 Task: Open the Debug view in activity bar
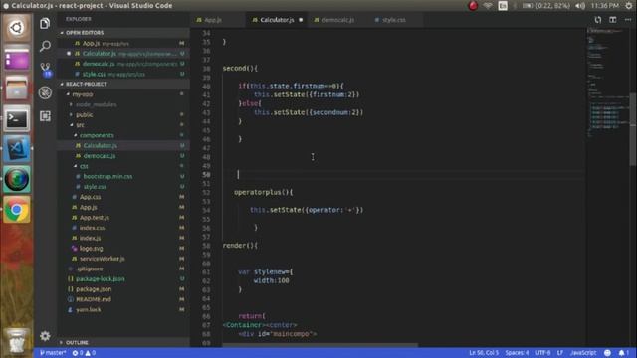coord(45,92)
